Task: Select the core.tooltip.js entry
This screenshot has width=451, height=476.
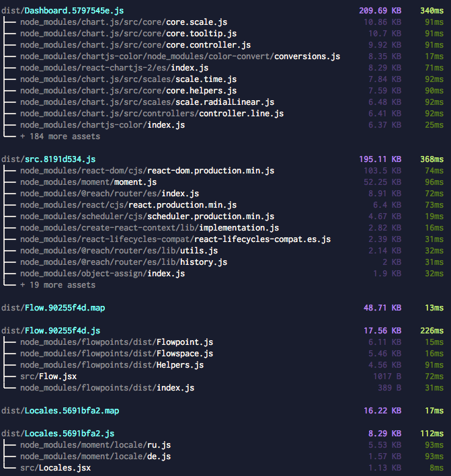Action: (128, 34)
